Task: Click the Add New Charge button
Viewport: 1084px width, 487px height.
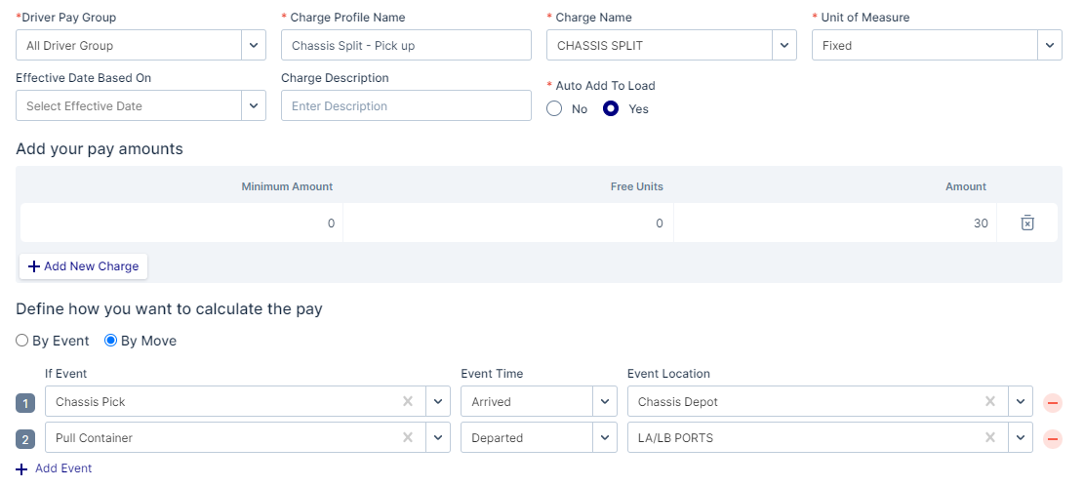Action: click(84, 266)
